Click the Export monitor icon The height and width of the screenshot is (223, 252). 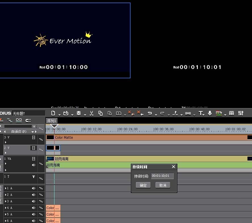pos(219,113)
